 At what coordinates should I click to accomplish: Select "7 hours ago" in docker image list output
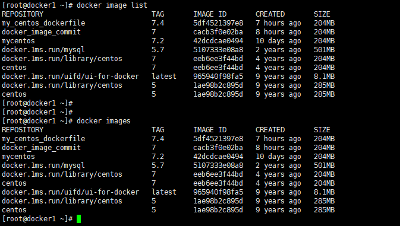[278, 23]
